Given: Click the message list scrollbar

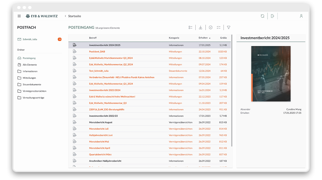Looking at the screenshot, I should pyautogui.click(x=232, y=90).
